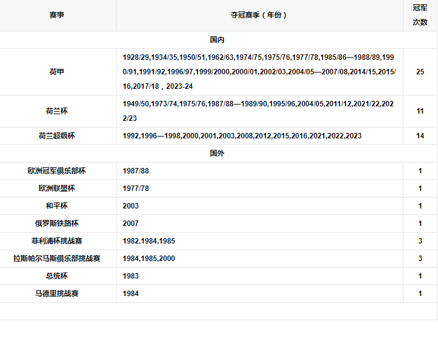Screen dimensions: 438x345
Task: Click the 荷兰杯 competition cell
Action: point(57,111)
